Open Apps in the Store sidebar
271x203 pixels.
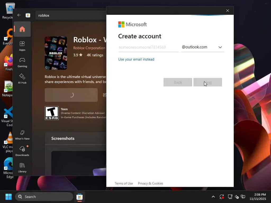pos(22,46)
